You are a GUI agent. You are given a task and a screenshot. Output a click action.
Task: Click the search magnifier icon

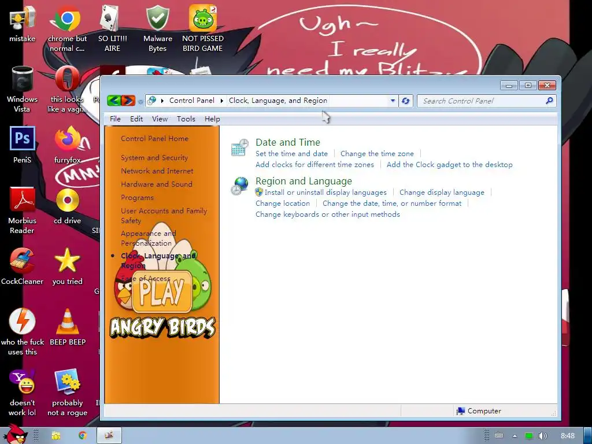point(549,101)
